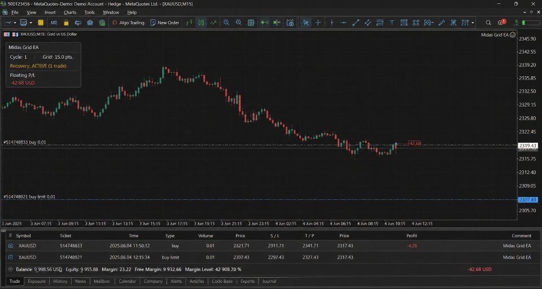The image size is (542, 289).
Task: Draw a horizontal line on chart
Action: [344, 23]
